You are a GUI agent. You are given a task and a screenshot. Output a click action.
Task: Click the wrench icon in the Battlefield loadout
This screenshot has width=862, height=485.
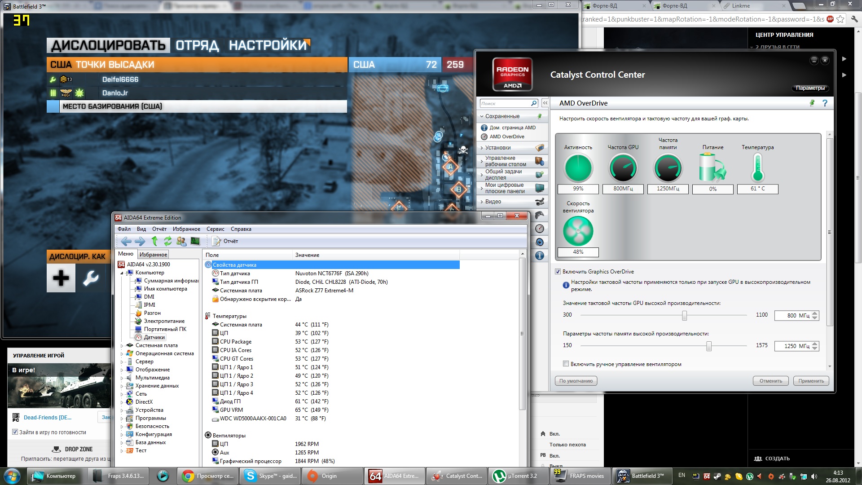coord(91,278)
